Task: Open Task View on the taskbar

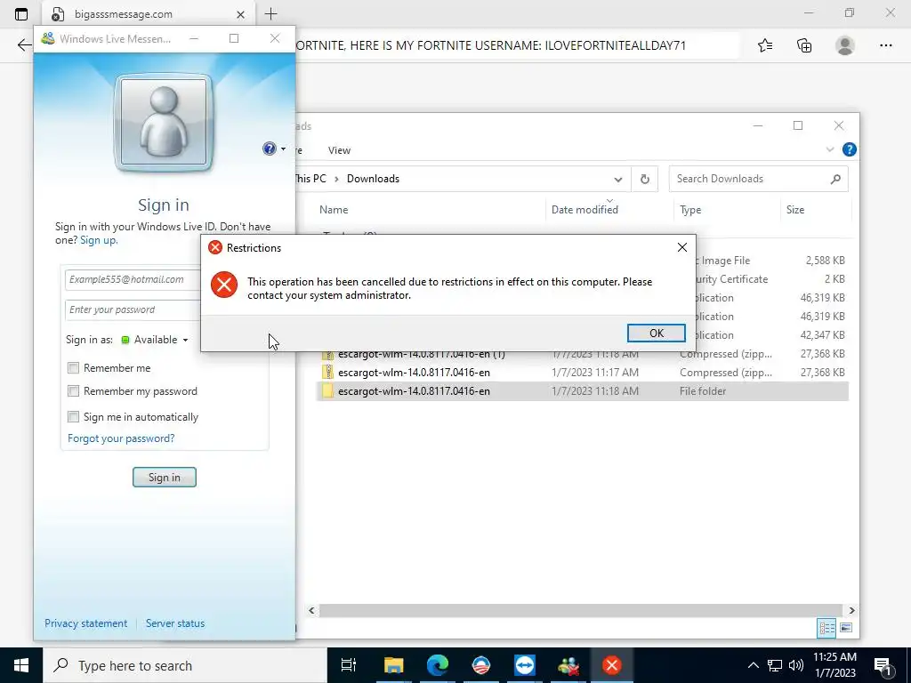Action: 349,665
